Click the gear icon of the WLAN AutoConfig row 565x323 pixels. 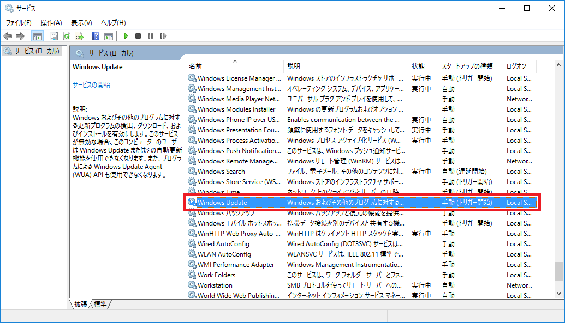point(192,254)
